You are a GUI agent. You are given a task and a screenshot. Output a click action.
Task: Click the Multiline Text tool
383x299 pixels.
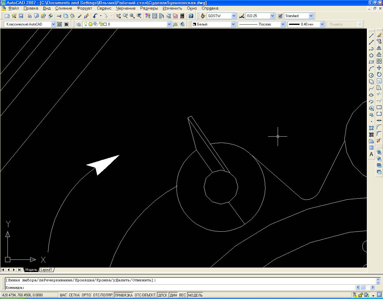(x=371, y=154)
